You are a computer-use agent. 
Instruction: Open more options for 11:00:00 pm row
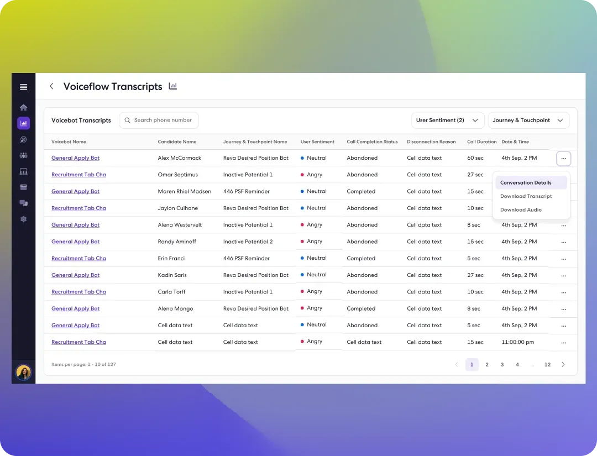pyautogui.click(x=563, y=343)
